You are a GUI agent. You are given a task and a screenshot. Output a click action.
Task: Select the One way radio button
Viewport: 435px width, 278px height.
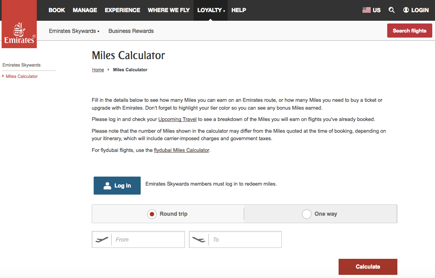point(306,214)
